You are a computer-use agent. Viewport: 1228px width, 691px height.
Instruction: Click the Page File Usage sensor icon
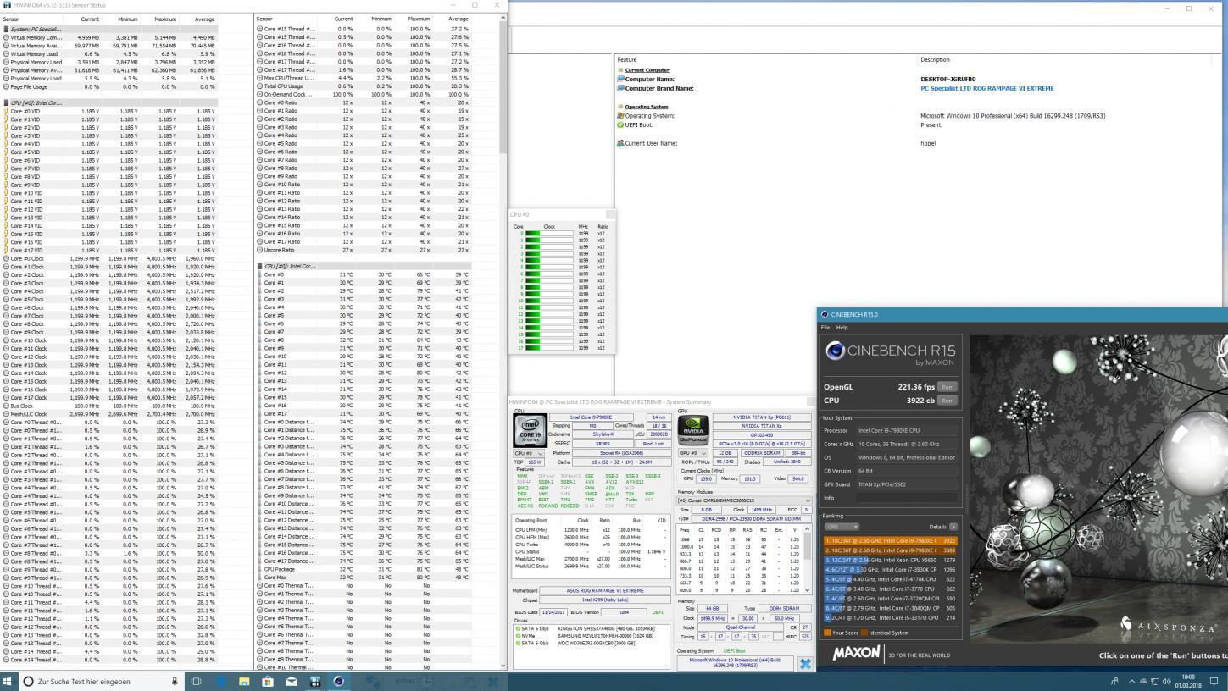pos(6,86)
